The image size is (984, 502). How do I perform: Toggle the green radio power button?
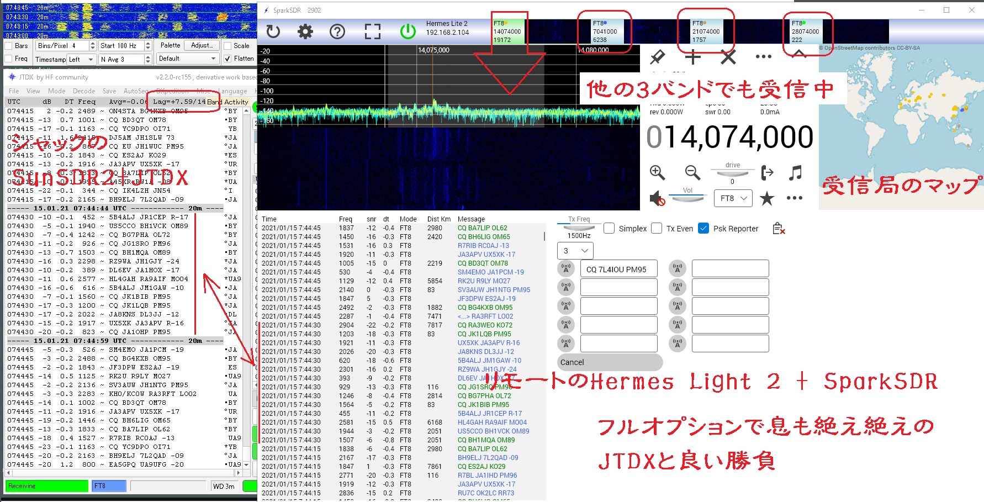(408, 31)
